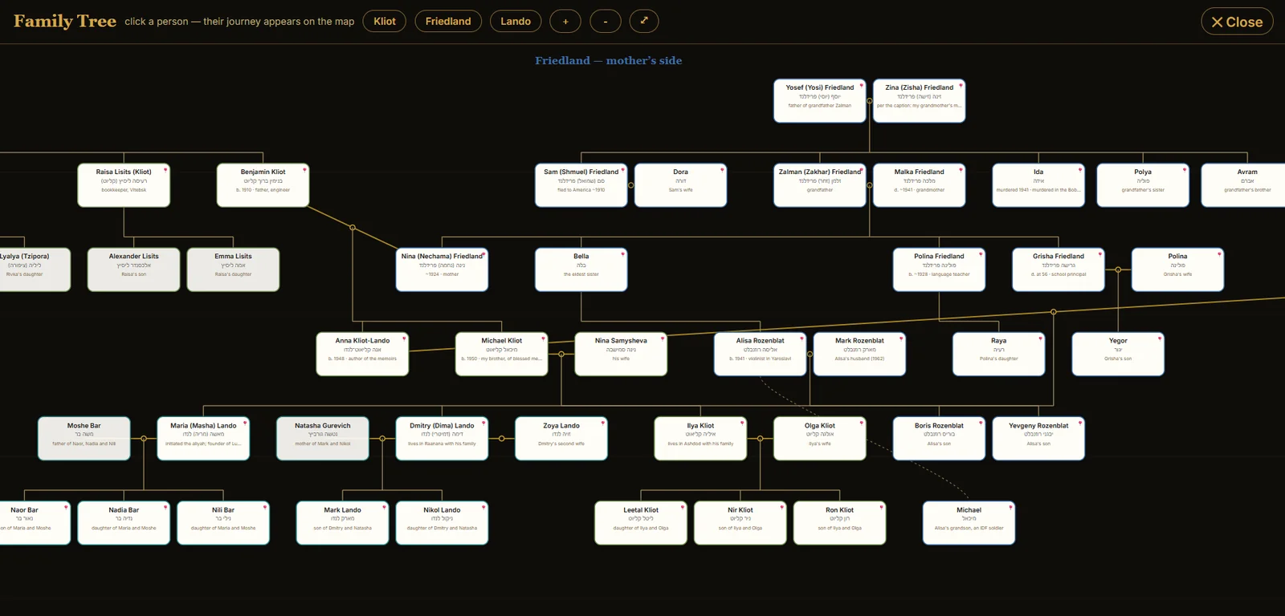Click the pin icon on Grisha Friedland's card

(x=1099, y=253)
